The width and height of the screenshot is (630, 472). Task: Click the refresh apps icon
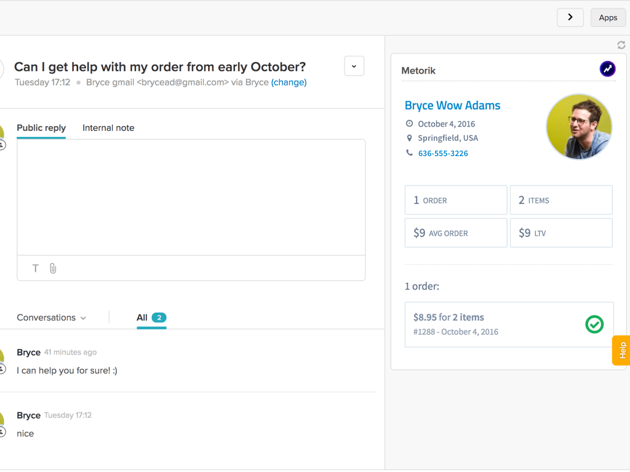pyautogui.click(x=621, y=45)
